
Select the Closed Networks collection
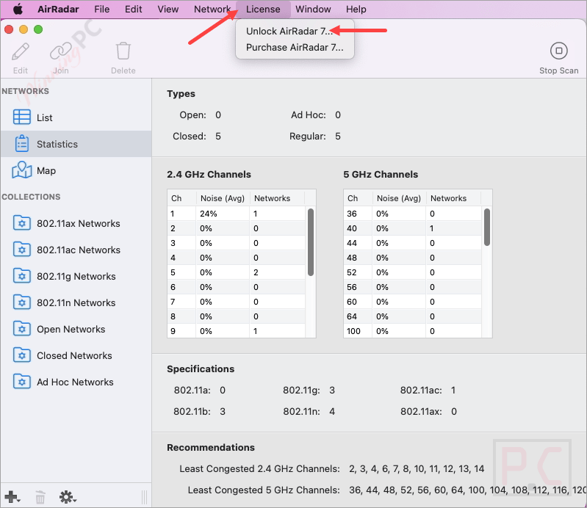pyautogui.click(x=76, y=356)
